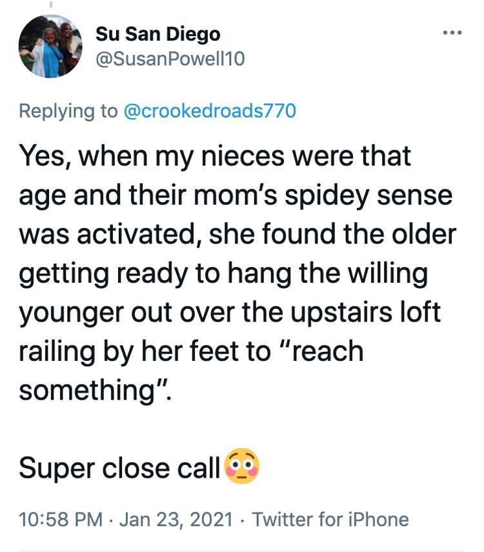Viewport: 484px width, 552px height.
Task: Open the 10:58 PM timestamp
Action: click(61, 520)
